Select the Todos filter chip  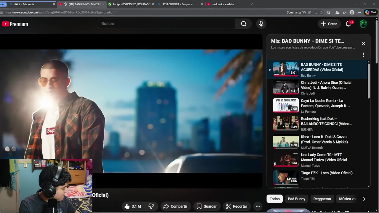click(x=274, y=199)
